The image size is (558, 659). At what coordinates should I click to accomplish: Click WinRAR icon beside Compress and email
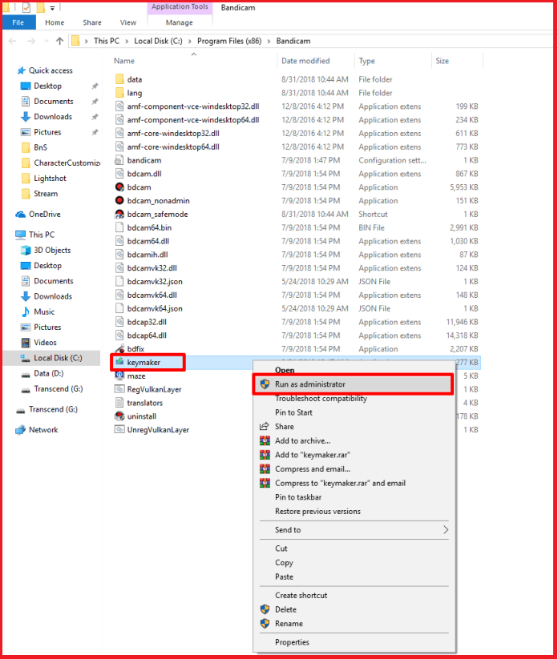(265, 468)
